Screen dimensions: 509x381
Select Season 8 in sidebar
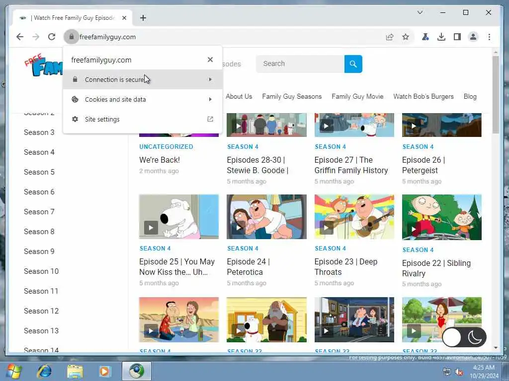tap(39, 231)
